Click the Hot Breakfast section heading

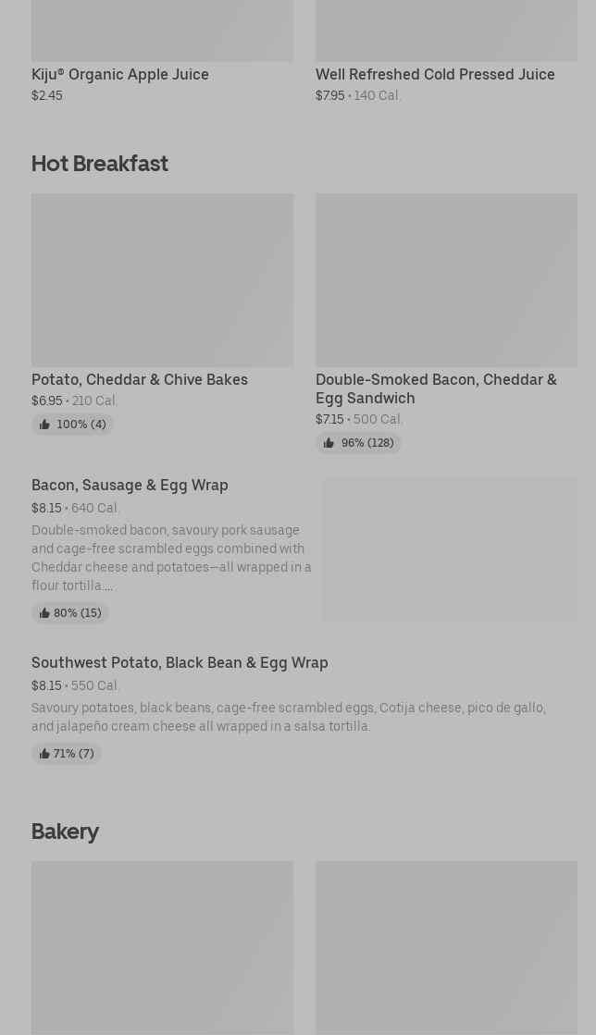coord(100,164)
